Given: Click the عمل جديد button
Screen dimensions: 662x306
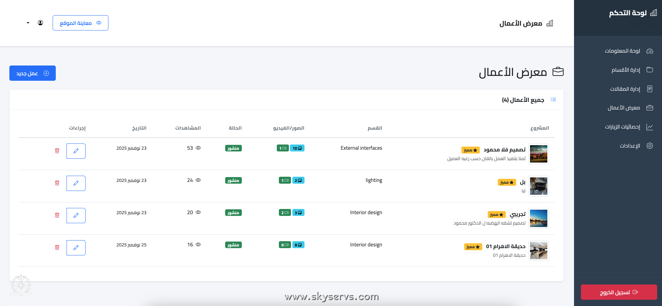Looking at the screenshot, I should (33, 73).
